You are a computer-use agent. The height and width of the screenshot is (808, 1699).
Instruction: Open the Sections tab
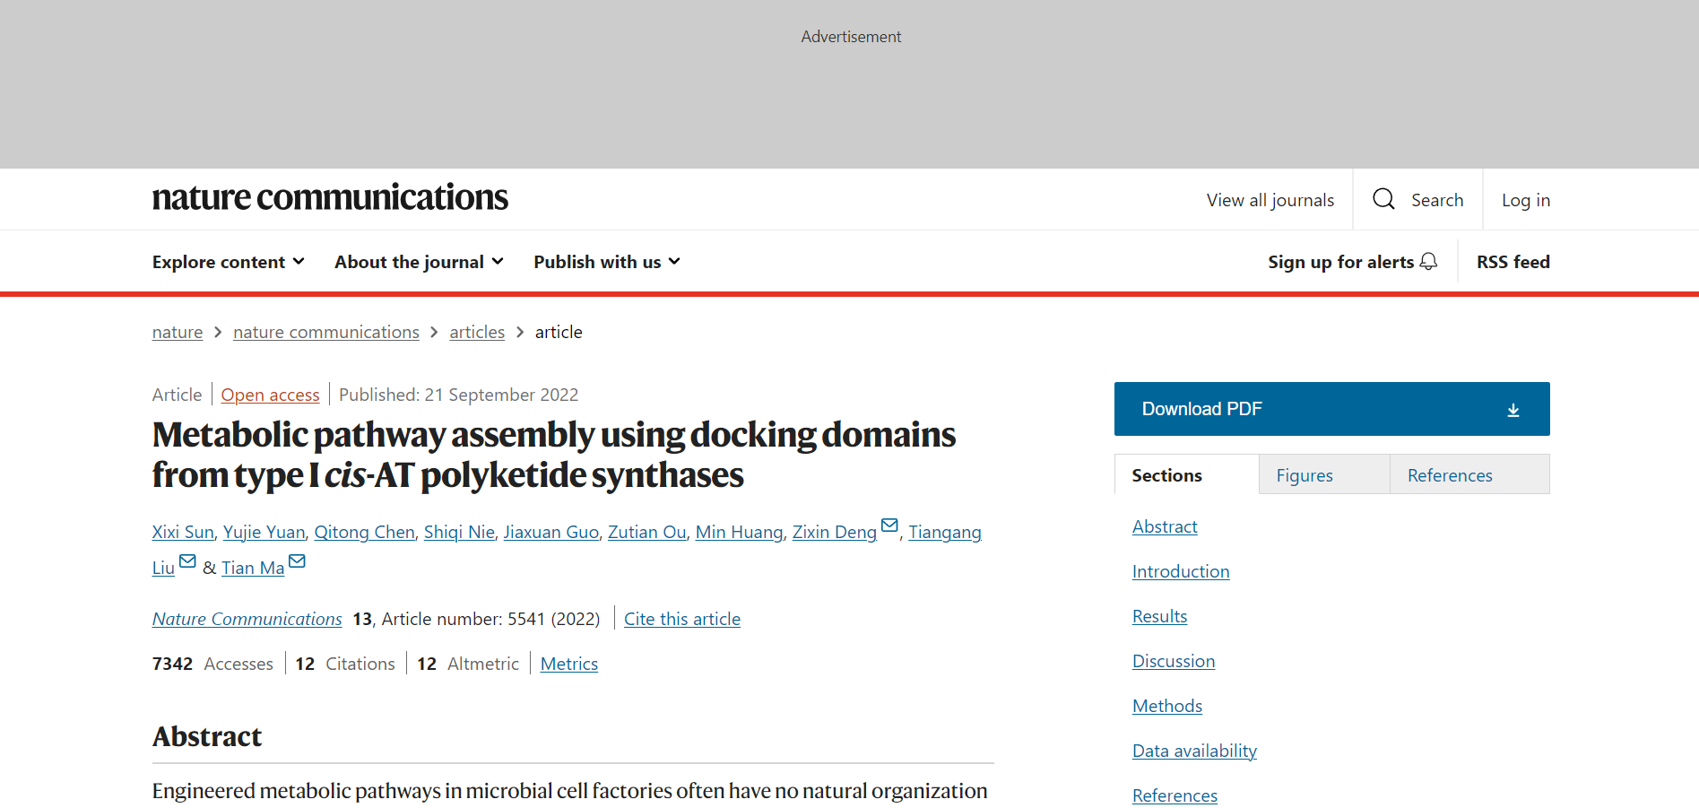1166,475
